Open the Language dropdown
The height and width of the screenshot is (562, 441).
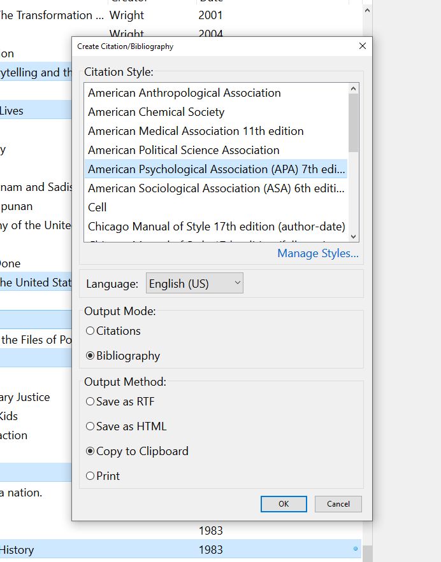click(194, 283)
